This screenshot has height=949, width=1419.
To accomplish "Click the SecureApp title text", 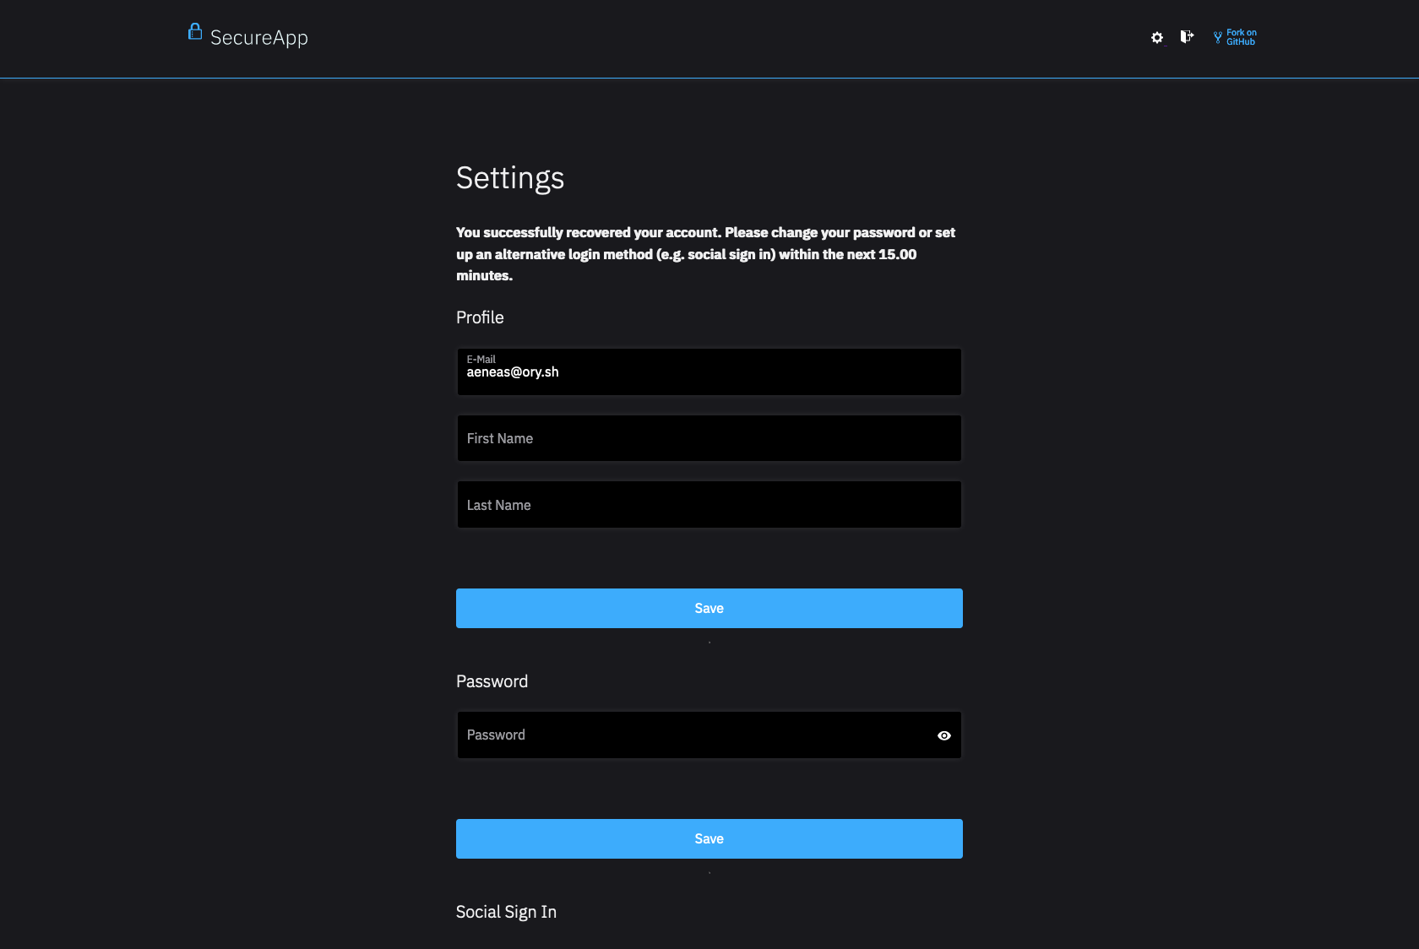I will pyautogui.click(x=258, y=38).
